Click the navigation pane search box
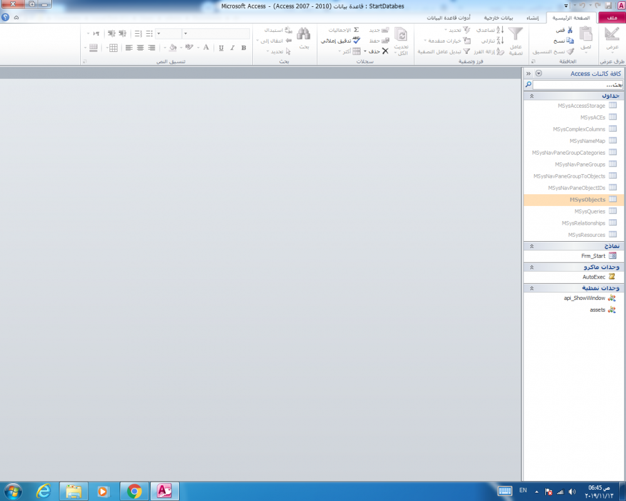Screen dimensions: 626x501 point(577,85)
